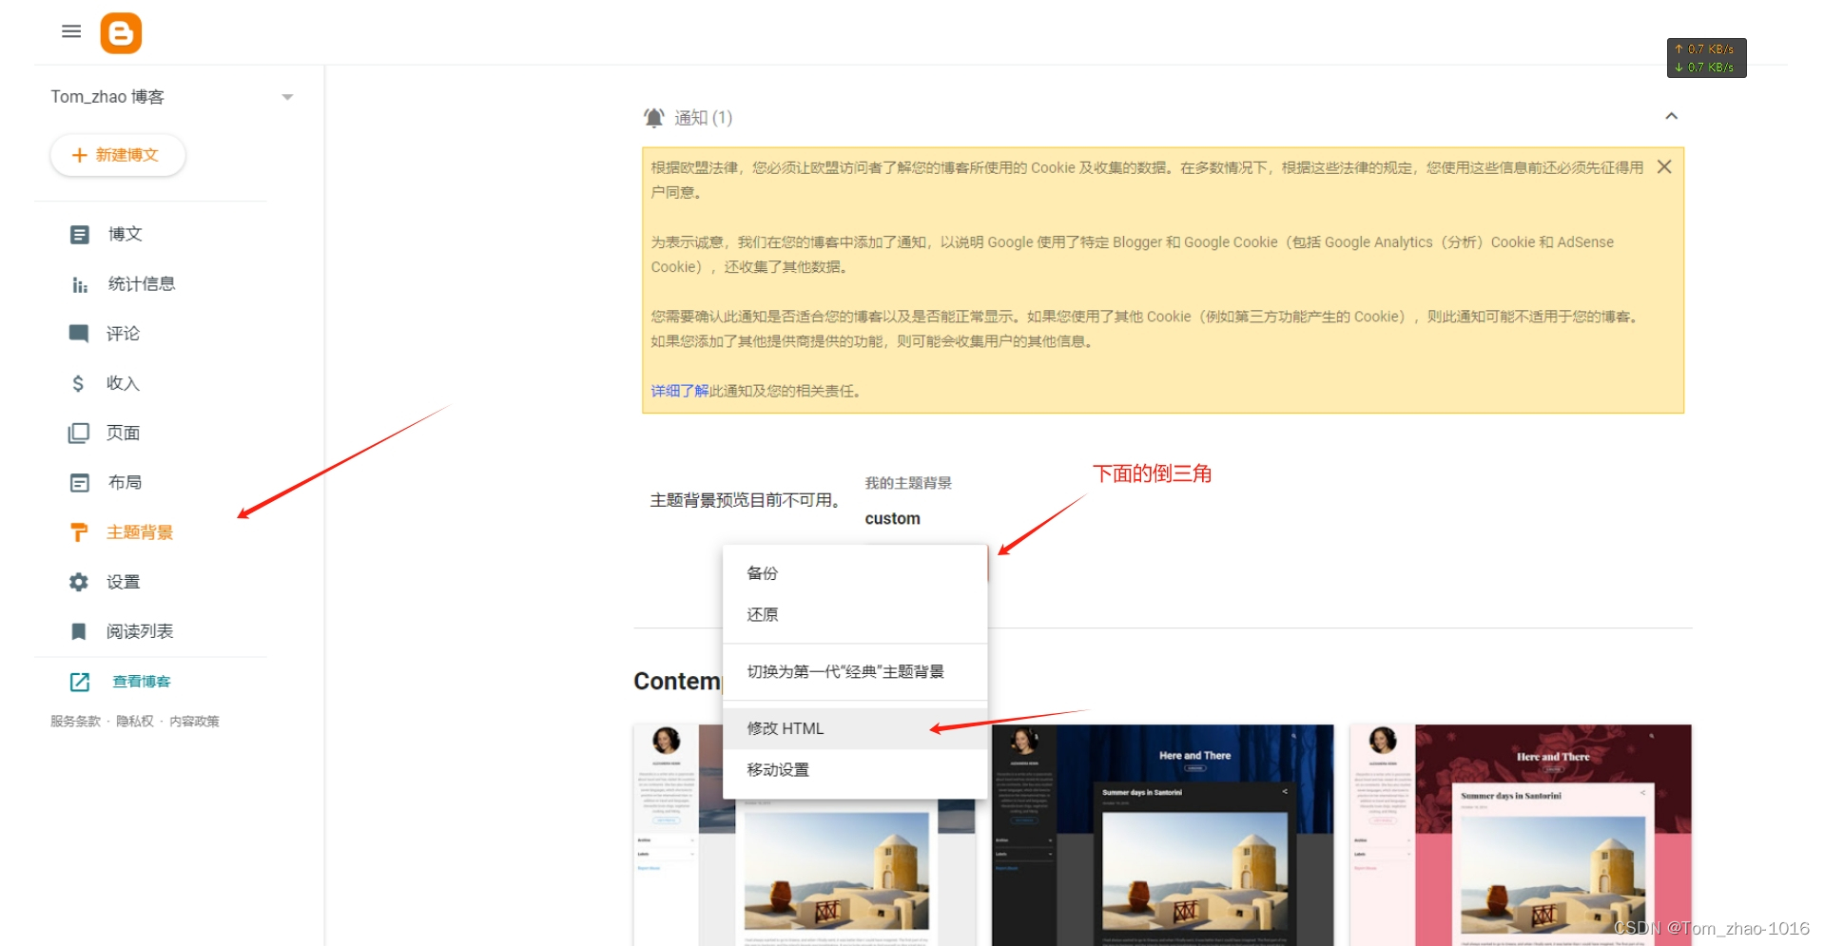Select 还原 in the dropdown menu
This screenshot has height=946, width=1824.
pos(762,614)
